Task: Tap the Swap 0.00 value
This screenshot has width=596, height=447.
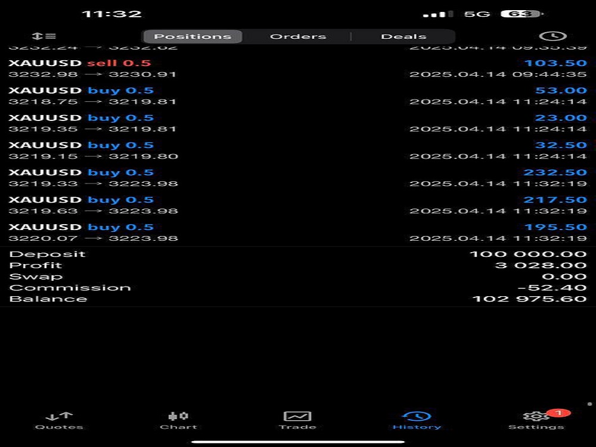Action: (564, 277)
